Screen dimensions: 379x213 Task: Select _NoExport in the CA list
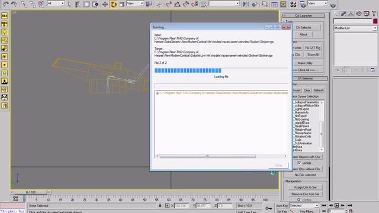pyautogui.click(x=300, y=116)
